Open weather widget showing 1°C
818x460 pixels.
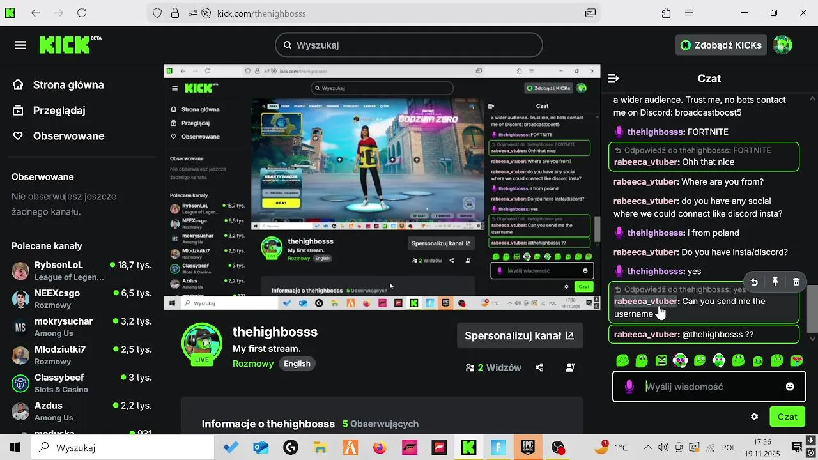pyautogui.click(x=610, y=447)
